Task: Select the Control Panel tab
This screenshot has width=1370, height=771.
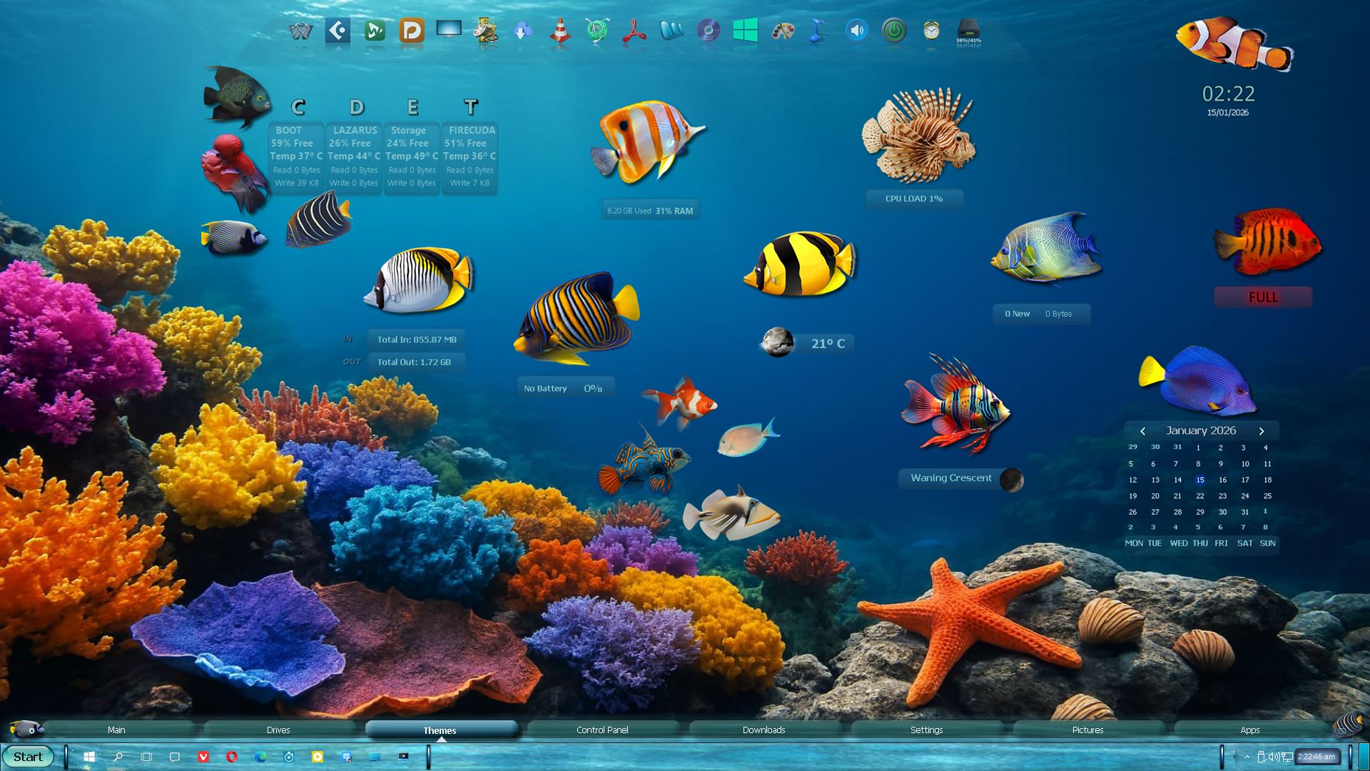Action: 602,730
